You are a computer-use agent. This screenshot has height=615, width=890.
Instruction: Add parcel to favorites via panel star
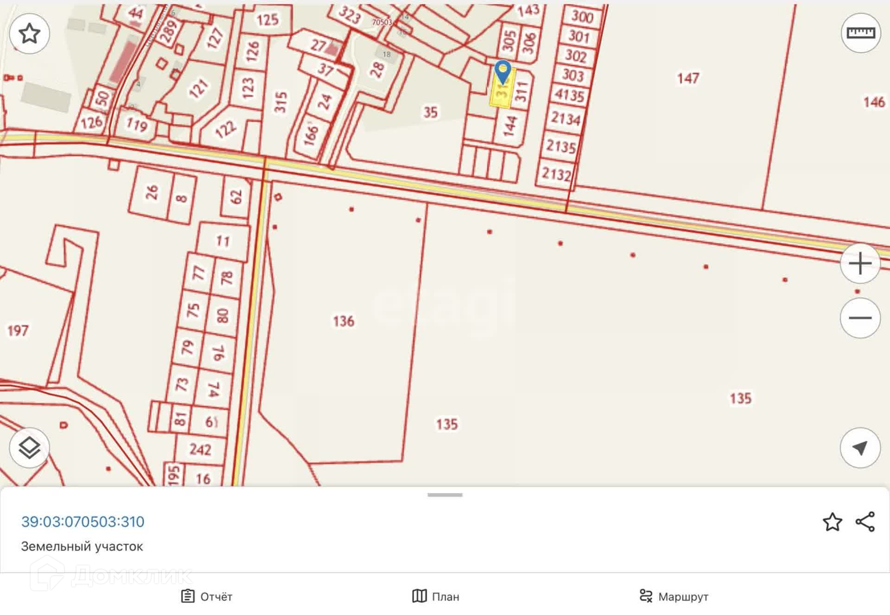pyautogui.click(x=832, y=522)
